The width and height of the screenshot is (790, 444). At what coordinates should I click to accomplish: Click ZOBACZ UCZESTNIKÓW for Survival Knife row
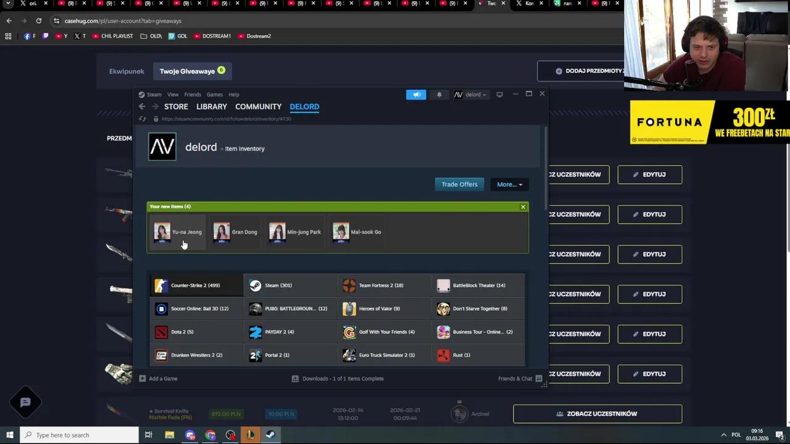click(597, 414)
